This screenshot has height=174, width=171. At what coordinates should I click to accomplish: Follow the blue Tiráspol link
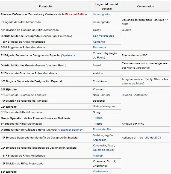coord(98,118)
